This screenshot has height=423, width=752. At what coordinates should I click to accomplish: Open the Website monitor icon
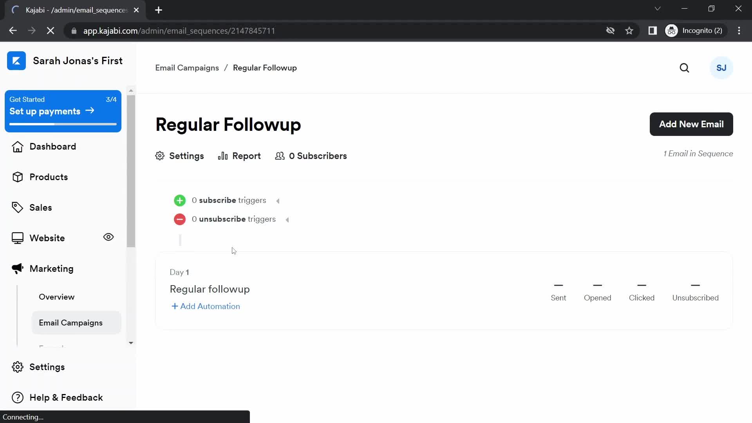coord(17,238)
